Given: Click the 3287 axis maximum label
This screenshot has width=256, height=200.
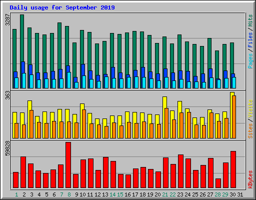Looking at the screenshot, I should pos(7,19).
